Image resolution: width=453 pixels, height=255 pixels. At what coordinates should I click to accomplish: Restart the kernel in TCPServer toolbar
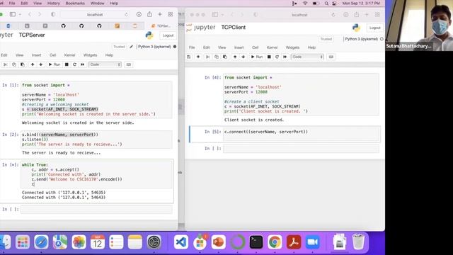[74, 64]
